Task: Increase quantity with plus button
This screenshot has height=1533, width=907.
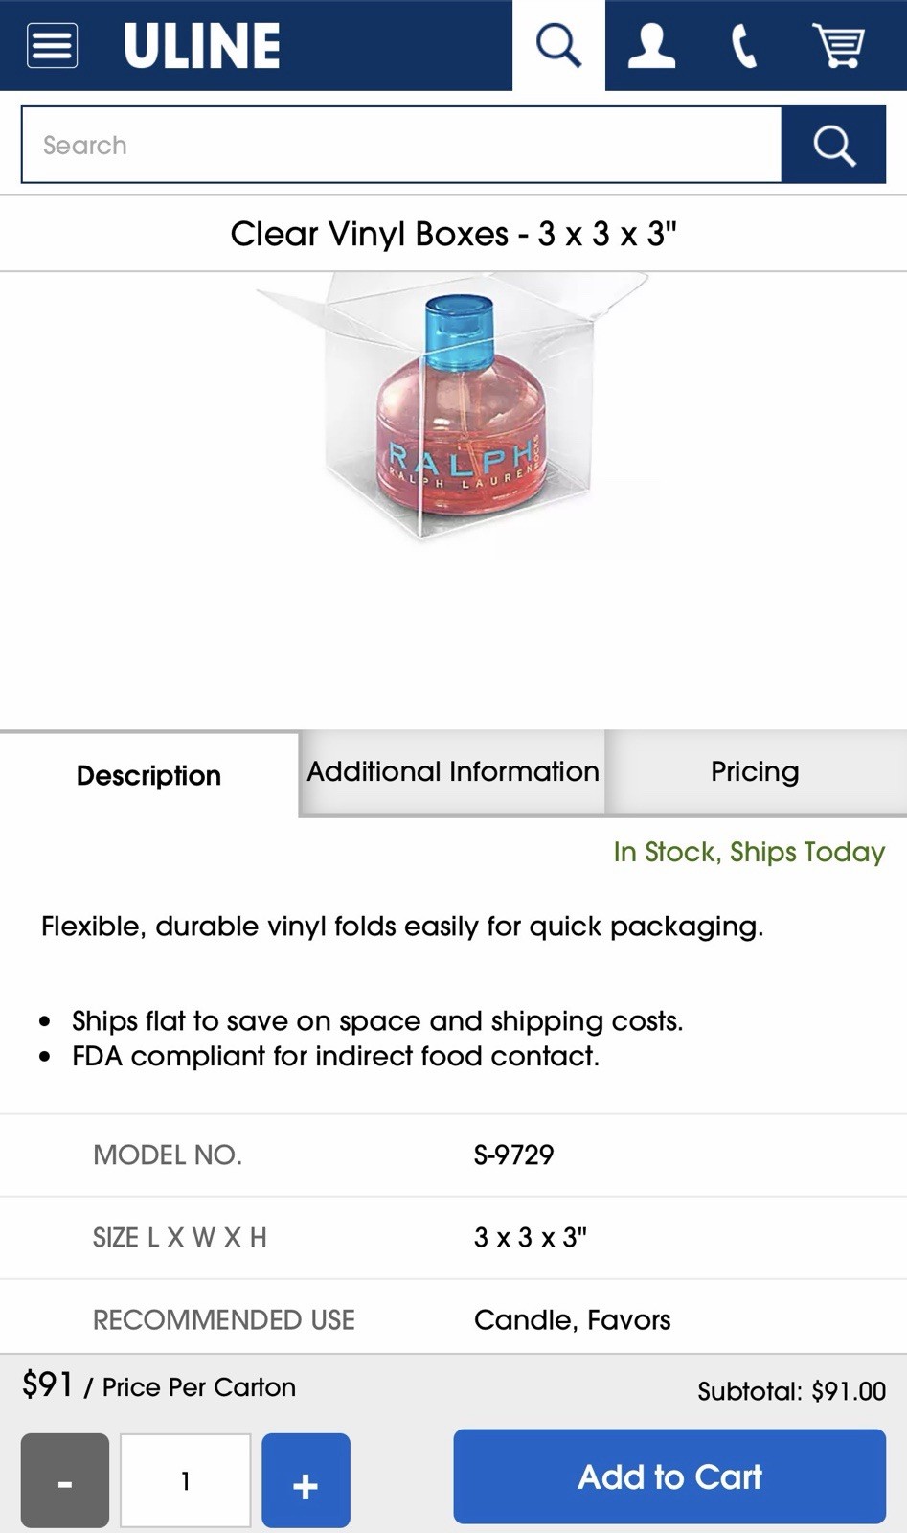Action: (x=306, y=1480)
